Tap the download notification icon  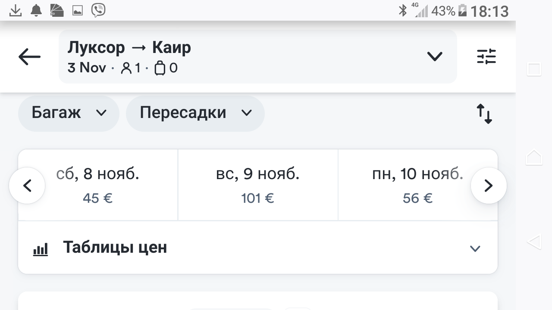click(16, 10)
